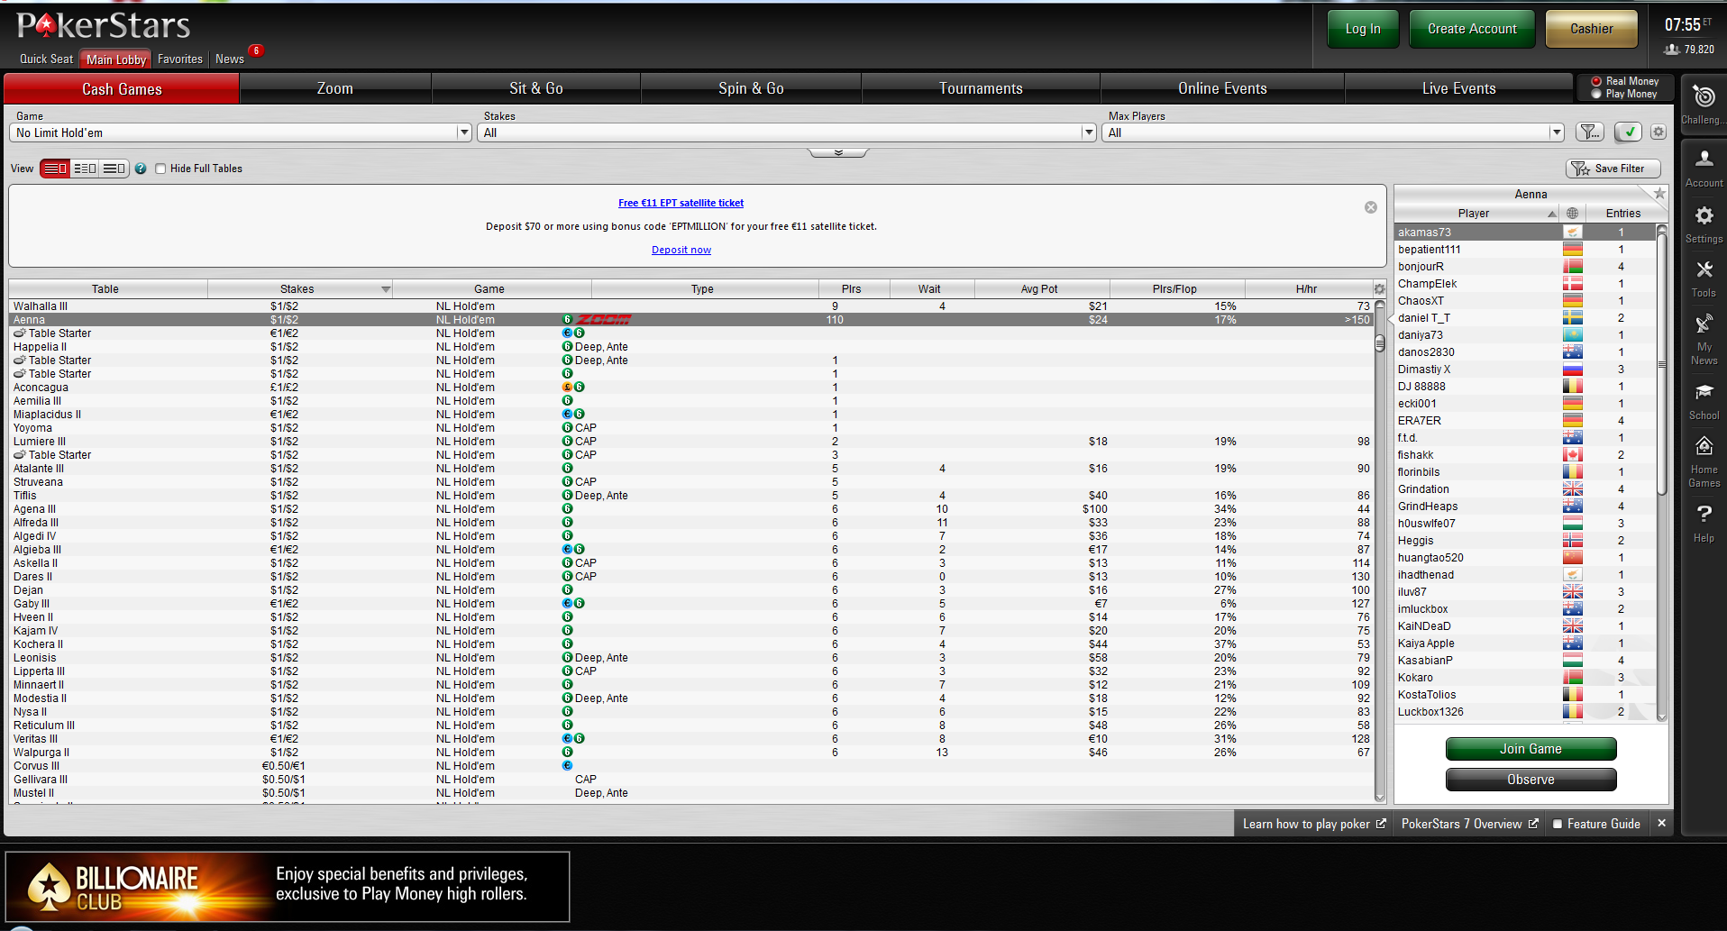Click the Save Filter button
Image resolution: width=1727 pixels, height=931 pixels.
tap(1613, 169)
